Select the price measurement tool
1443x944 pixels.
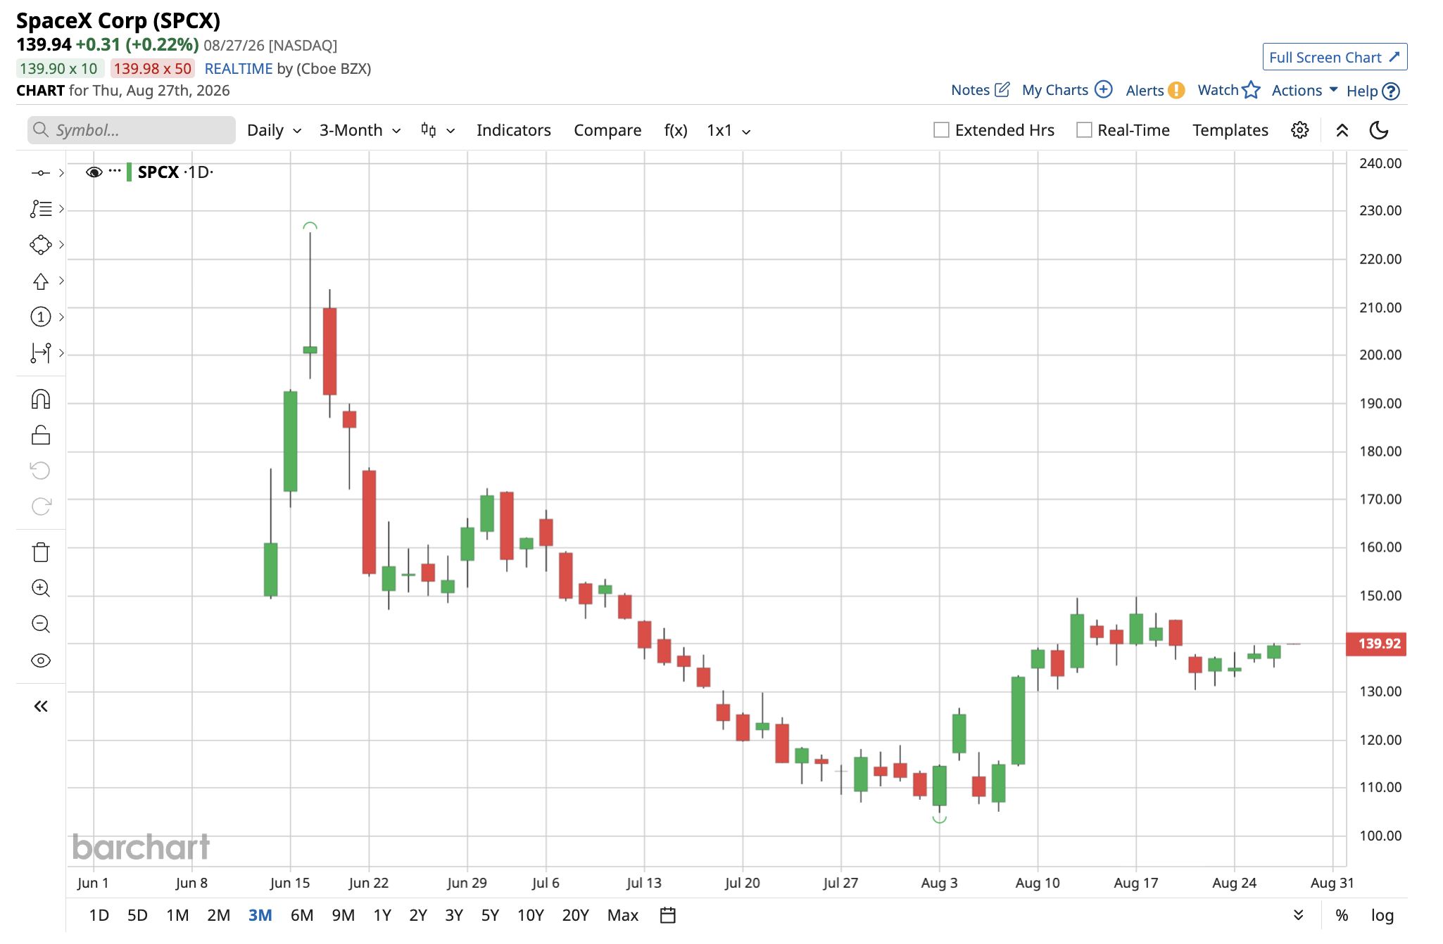coord(41,353)
